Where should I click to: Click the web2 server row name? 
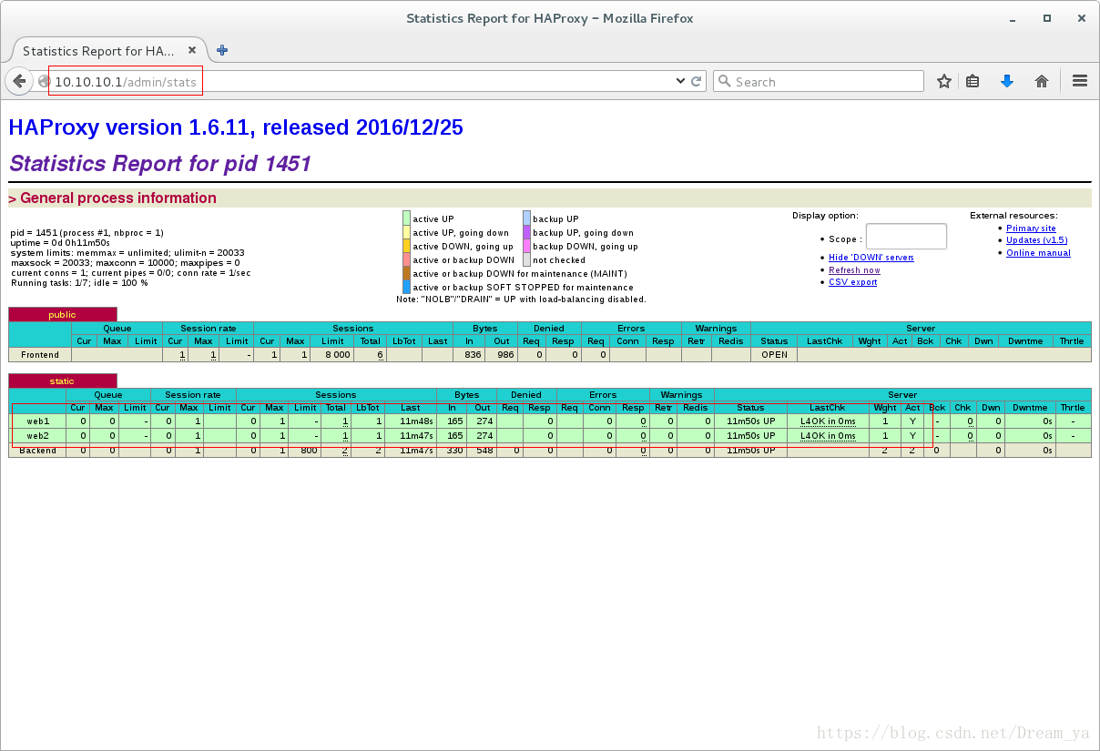point(38,436)
